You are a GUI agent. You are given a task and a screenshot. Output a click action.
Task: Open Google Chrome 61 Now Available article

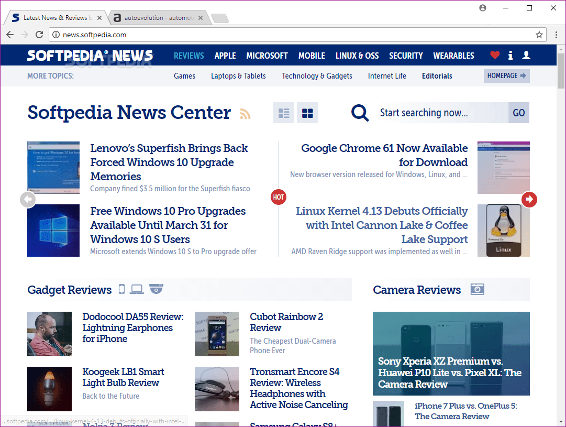tap(384, 155)
